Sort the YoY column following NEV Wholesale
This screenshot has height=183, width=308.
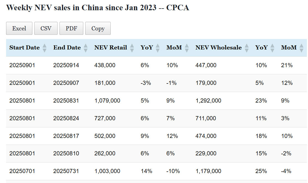[x=273, y=48]
